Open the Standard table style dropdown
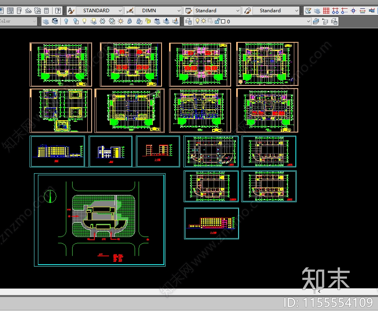378x318 pixels. [238, 11]
